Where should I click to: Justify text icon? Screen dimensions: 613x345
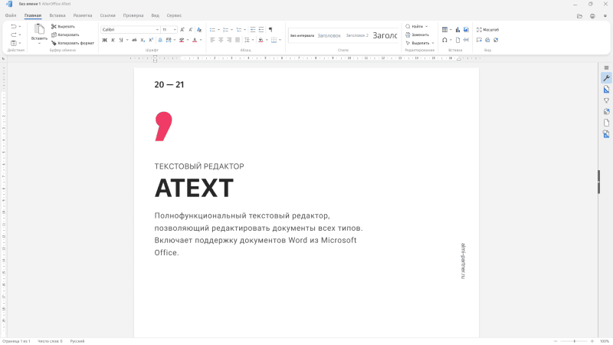click(238, 40)
